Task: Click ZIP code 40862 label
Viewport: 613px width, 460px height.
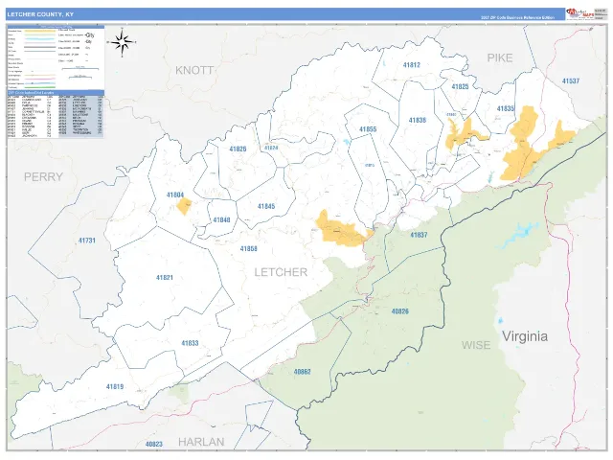Action: coord(303,372)
